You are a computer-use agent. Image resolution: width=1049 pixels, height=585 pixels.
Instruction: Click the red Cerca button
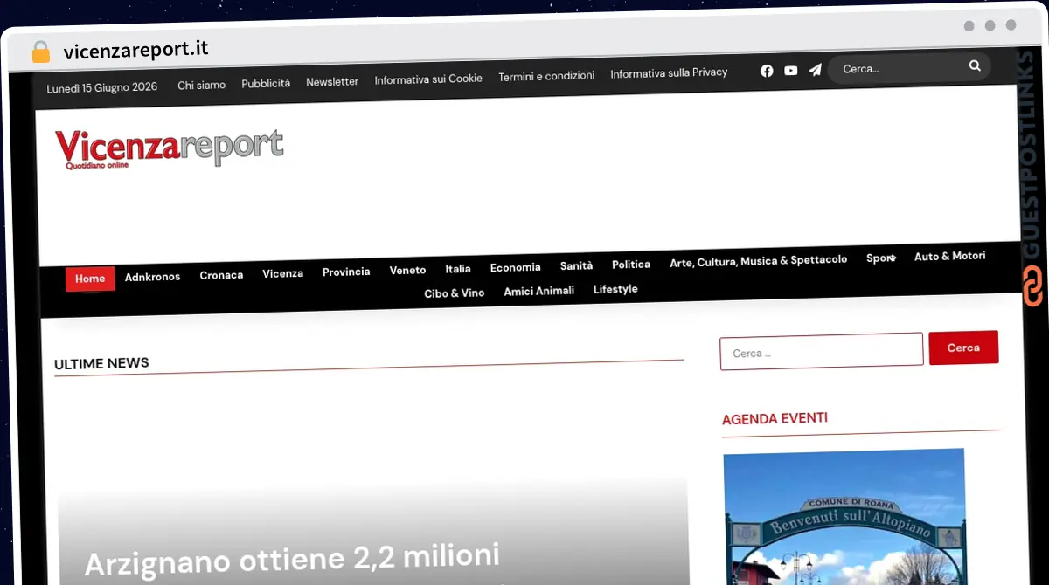coord(963,348)
